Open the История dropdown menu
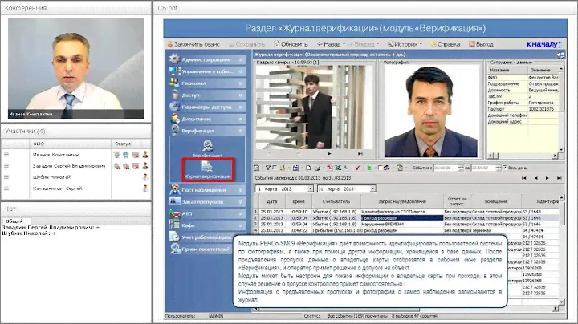 407,44
